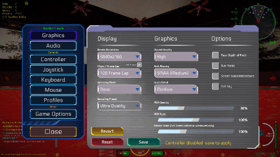Go to the Joystick settings tab

53,69
